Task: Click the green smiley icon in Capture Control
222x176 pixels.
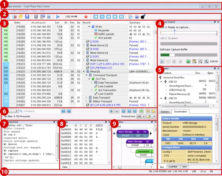Action: [188, 61]
